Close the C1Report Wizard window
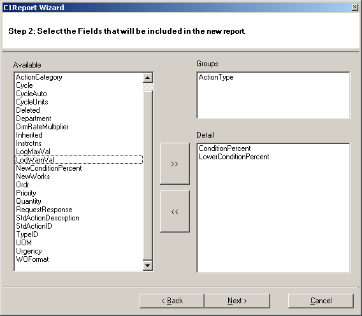The image size is (362, 316). (x=355, y=7)
